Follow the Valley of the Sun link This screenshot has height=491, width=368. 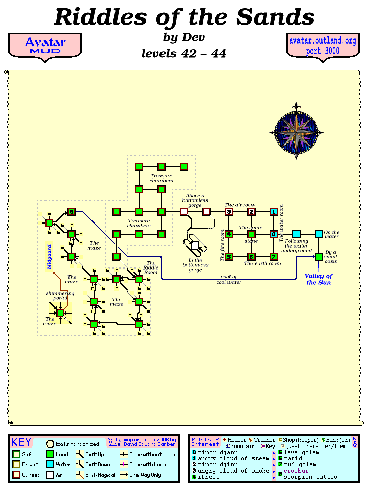[318, 279]
